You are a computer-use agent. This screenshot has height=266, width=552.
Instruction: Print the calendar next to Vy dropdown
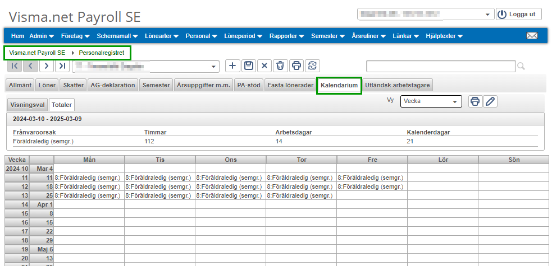pos(475,101)
